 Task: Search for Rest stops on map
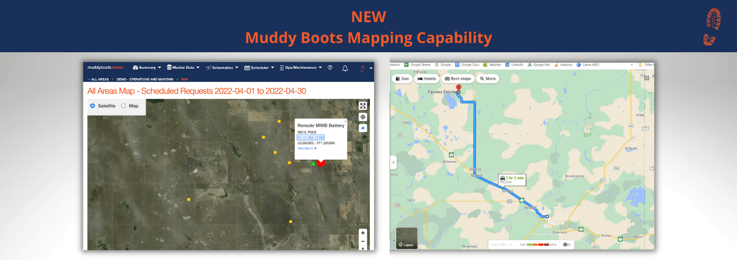click(458, 79)
